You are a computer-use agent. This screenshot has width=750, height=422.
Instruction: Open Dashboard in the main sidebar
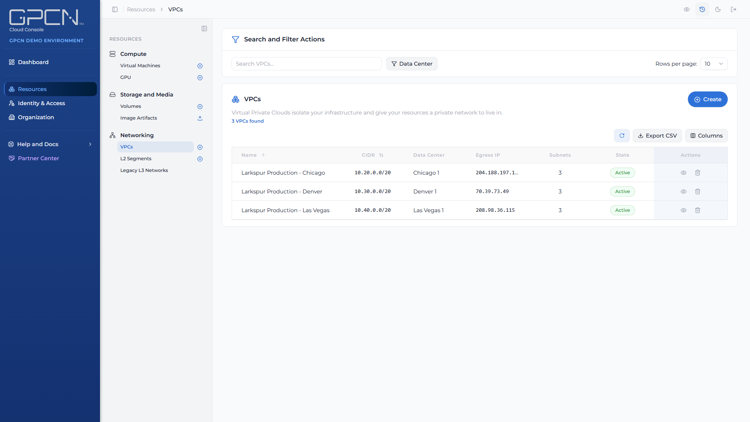click(50, 62)
